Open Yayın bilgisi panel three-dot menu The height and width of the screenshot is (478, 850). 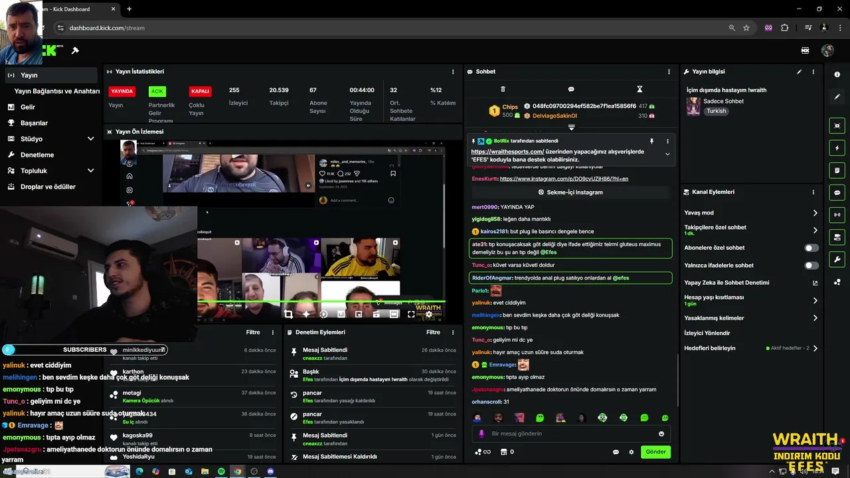coord(813,72)
